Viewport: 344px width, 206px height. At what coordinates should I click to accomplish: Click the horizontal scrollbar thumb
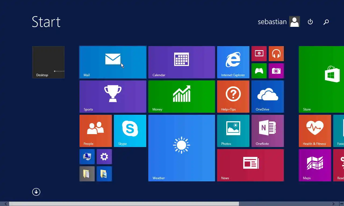click(124, 204)
